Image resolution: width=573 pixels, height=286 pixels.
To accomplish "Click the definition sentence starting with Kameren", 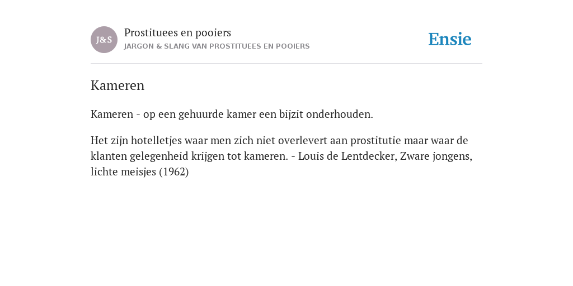I will point(232,114).
